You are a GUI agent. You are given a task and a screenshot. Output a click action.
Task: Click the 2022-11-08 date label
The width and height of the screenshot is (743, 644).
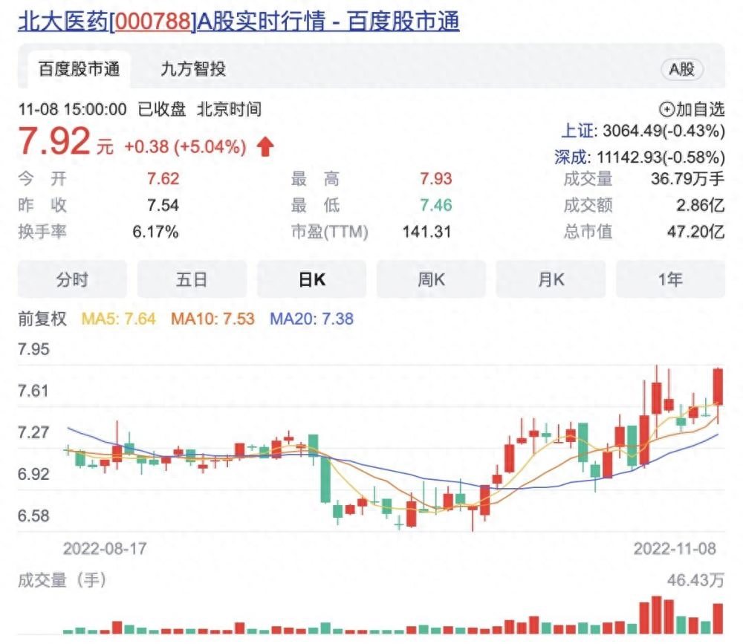click(x=674, y=548)
